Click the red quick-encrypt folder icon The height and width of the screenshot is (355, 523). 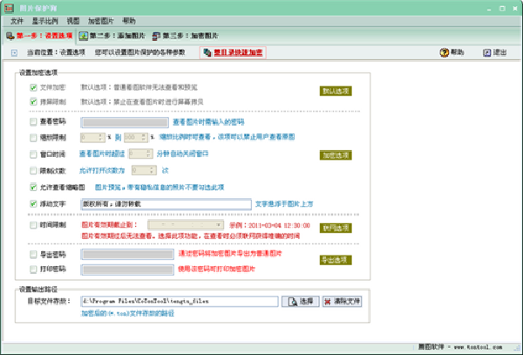click(207, 52)
